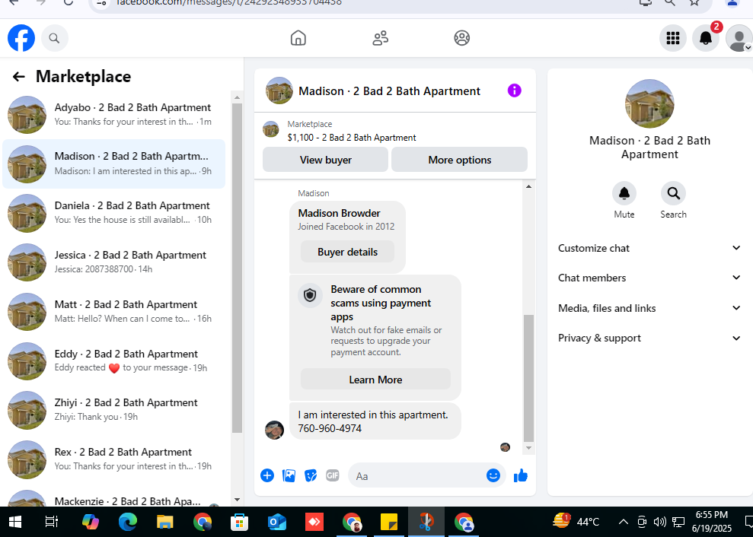Open conversation info purple icon

click(515, 91)
